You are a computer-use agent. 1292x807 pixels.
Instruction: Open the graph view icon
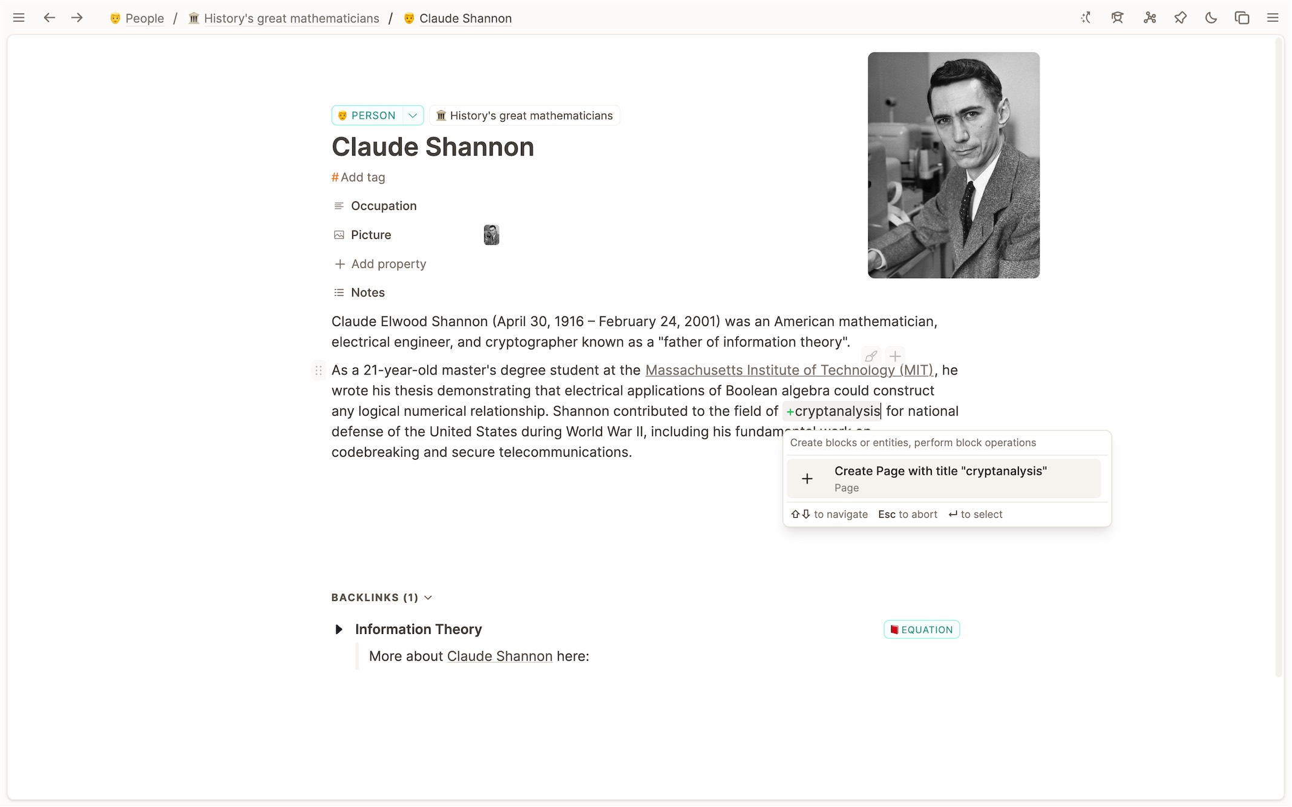(1150, 18)
